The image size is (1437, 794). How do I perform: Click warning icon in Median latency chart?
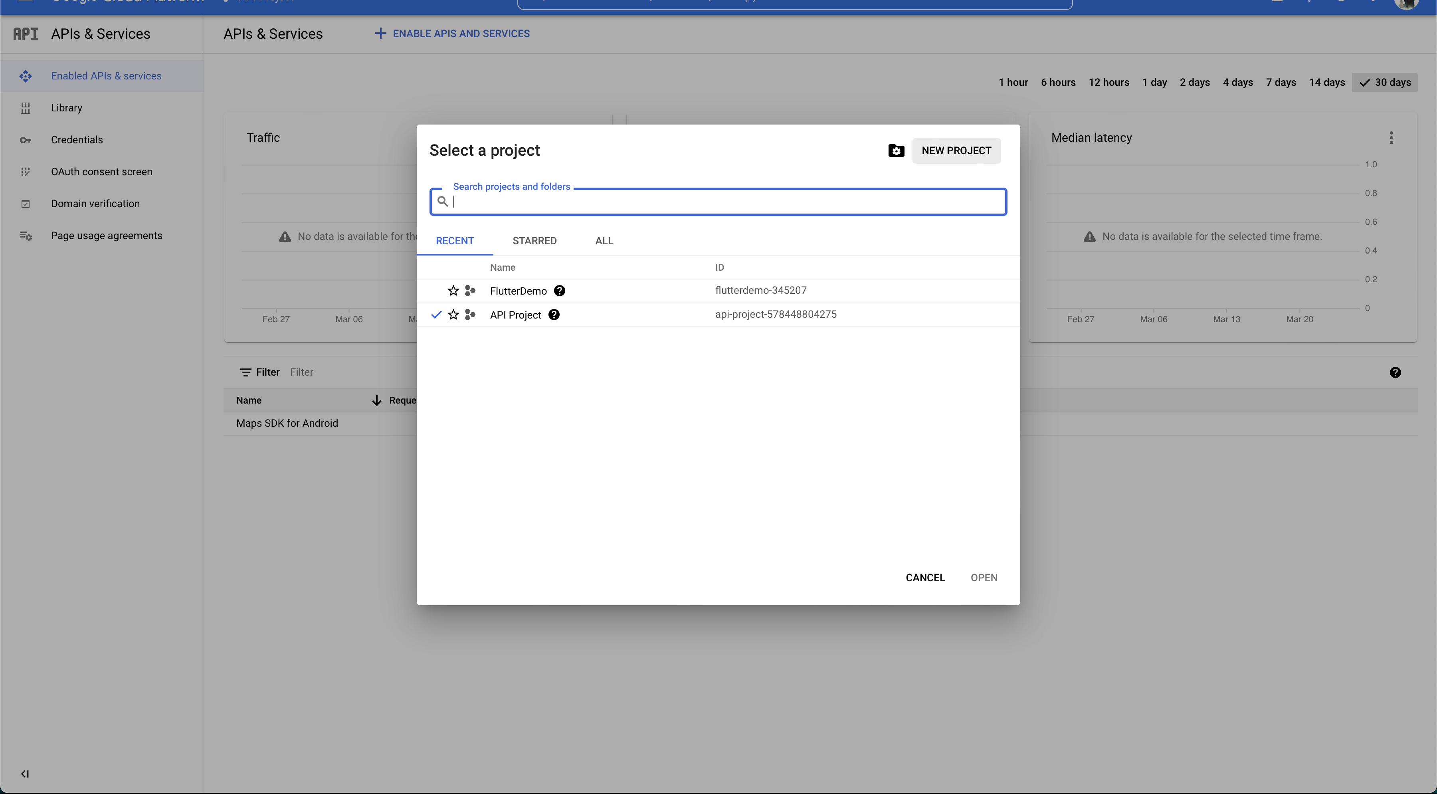point(1089,237)
